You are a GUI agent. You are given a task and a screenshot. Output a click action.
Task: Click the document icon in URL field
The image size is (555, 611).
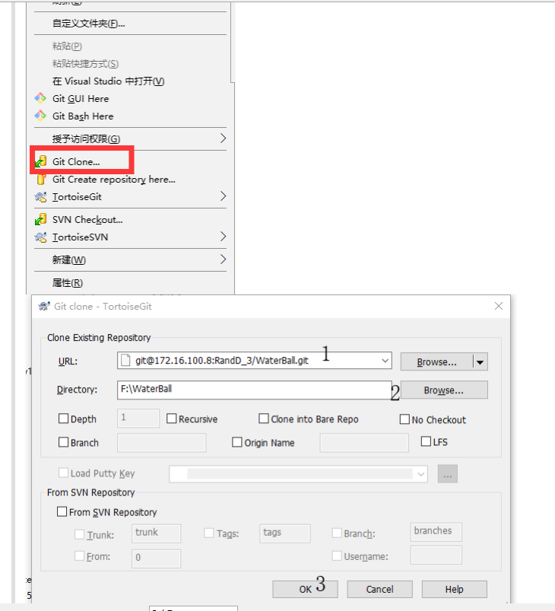(x=125, y=361)
